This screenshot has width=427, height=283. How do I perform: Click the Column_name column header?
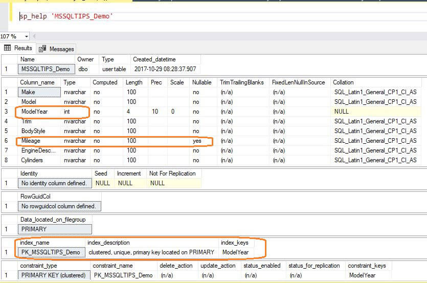[38, 82]
